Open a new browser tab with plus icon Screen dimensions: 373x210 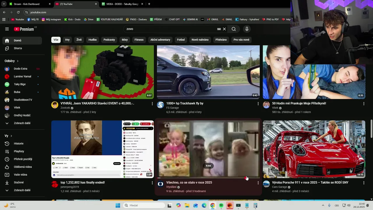149,4
